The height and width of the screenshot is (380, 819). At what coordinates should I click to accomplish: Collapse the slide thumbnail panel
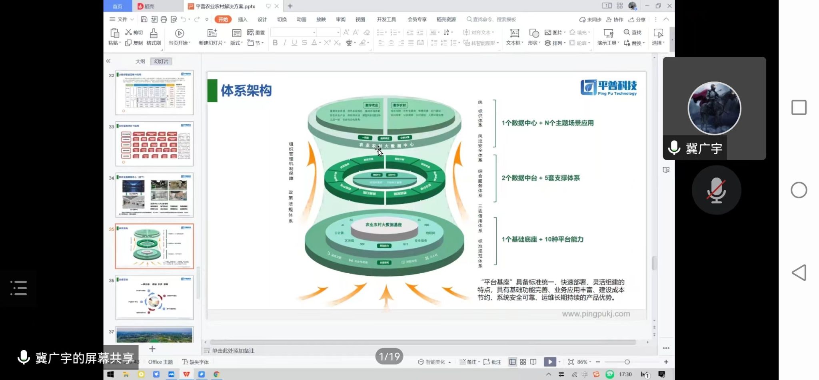[108, 61]
